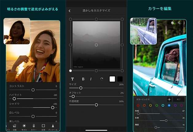Click the original purple truck thumbnail
Image resolution: width=193 pixels, height=132 pixels.
[144, 31]
